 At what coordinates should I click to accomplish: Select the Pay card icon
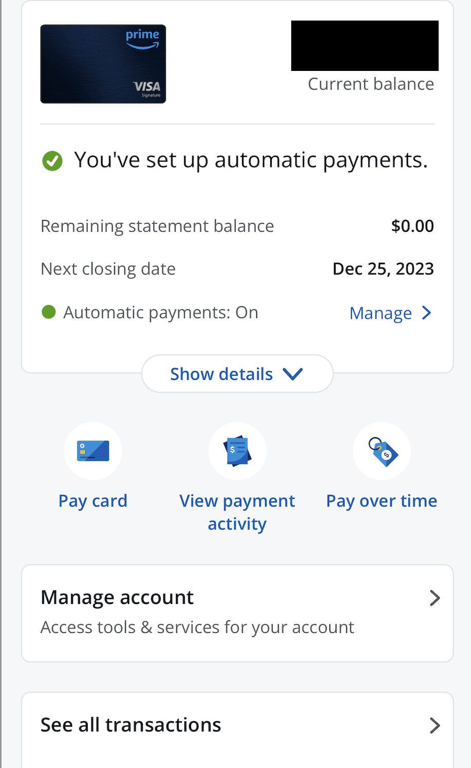92,451
